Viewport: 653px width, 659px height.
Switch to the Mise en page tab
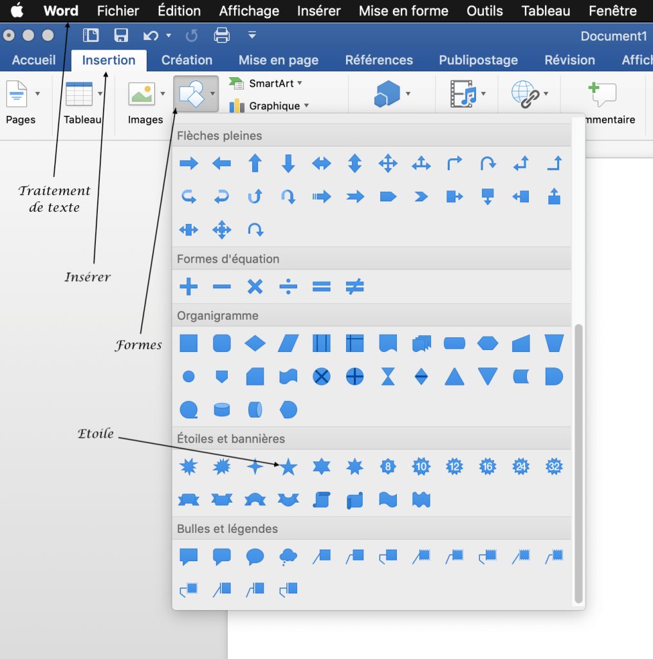click(x=279, y=60)
